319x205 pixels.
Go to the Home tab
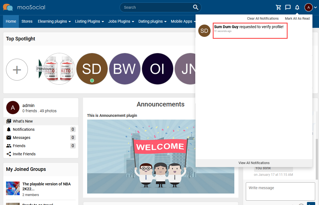point(11,21)
